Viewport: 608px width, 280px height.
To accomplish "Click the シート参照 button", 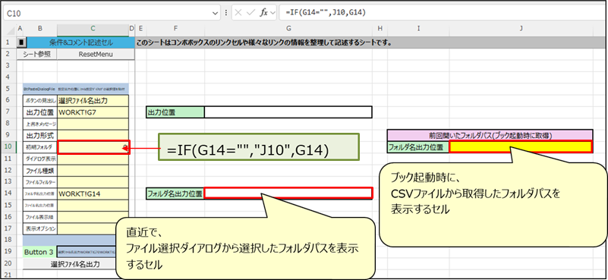I will click(37, 55).
